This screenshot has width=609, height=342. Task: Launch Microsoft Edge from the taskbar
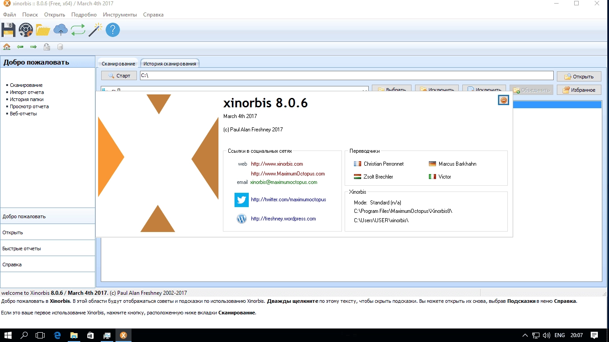(58, 335)
